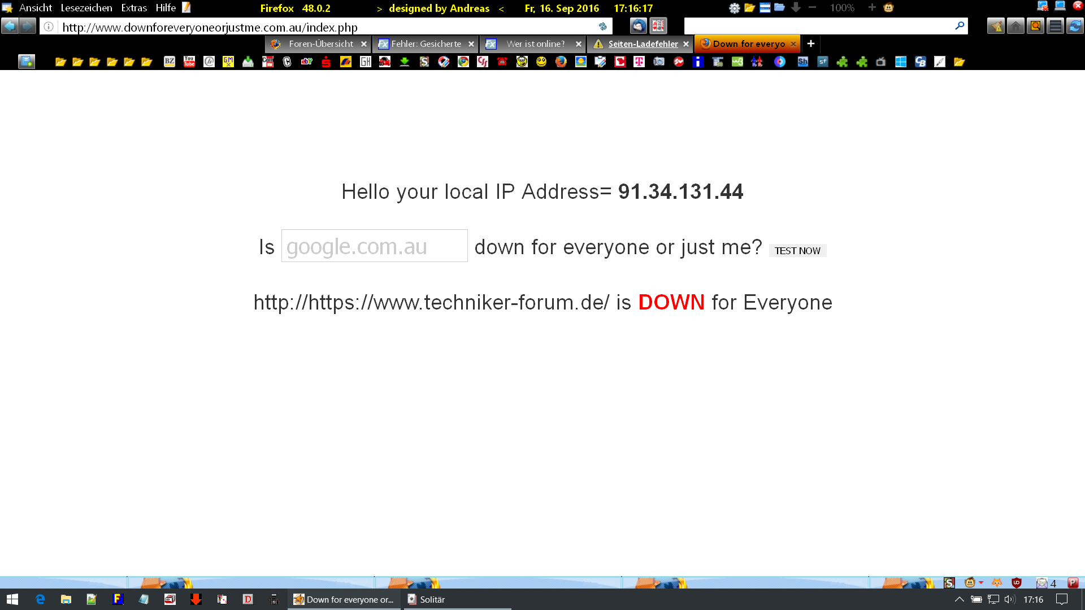This screenshot has width=1085, height=610.
Task: Open the Telekom T bookmark icon
Action: [x=639, y=62]
